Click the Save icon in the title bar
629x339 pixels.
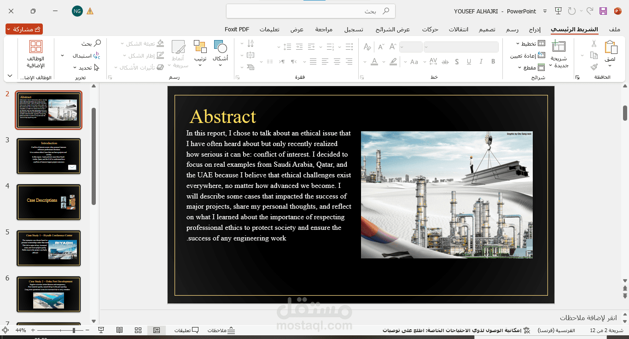(x=603, y=11)
